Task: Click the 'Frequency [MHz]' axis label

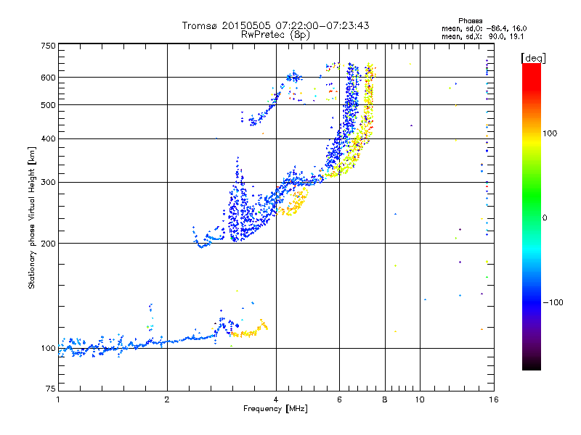Action: click(275, 409)
